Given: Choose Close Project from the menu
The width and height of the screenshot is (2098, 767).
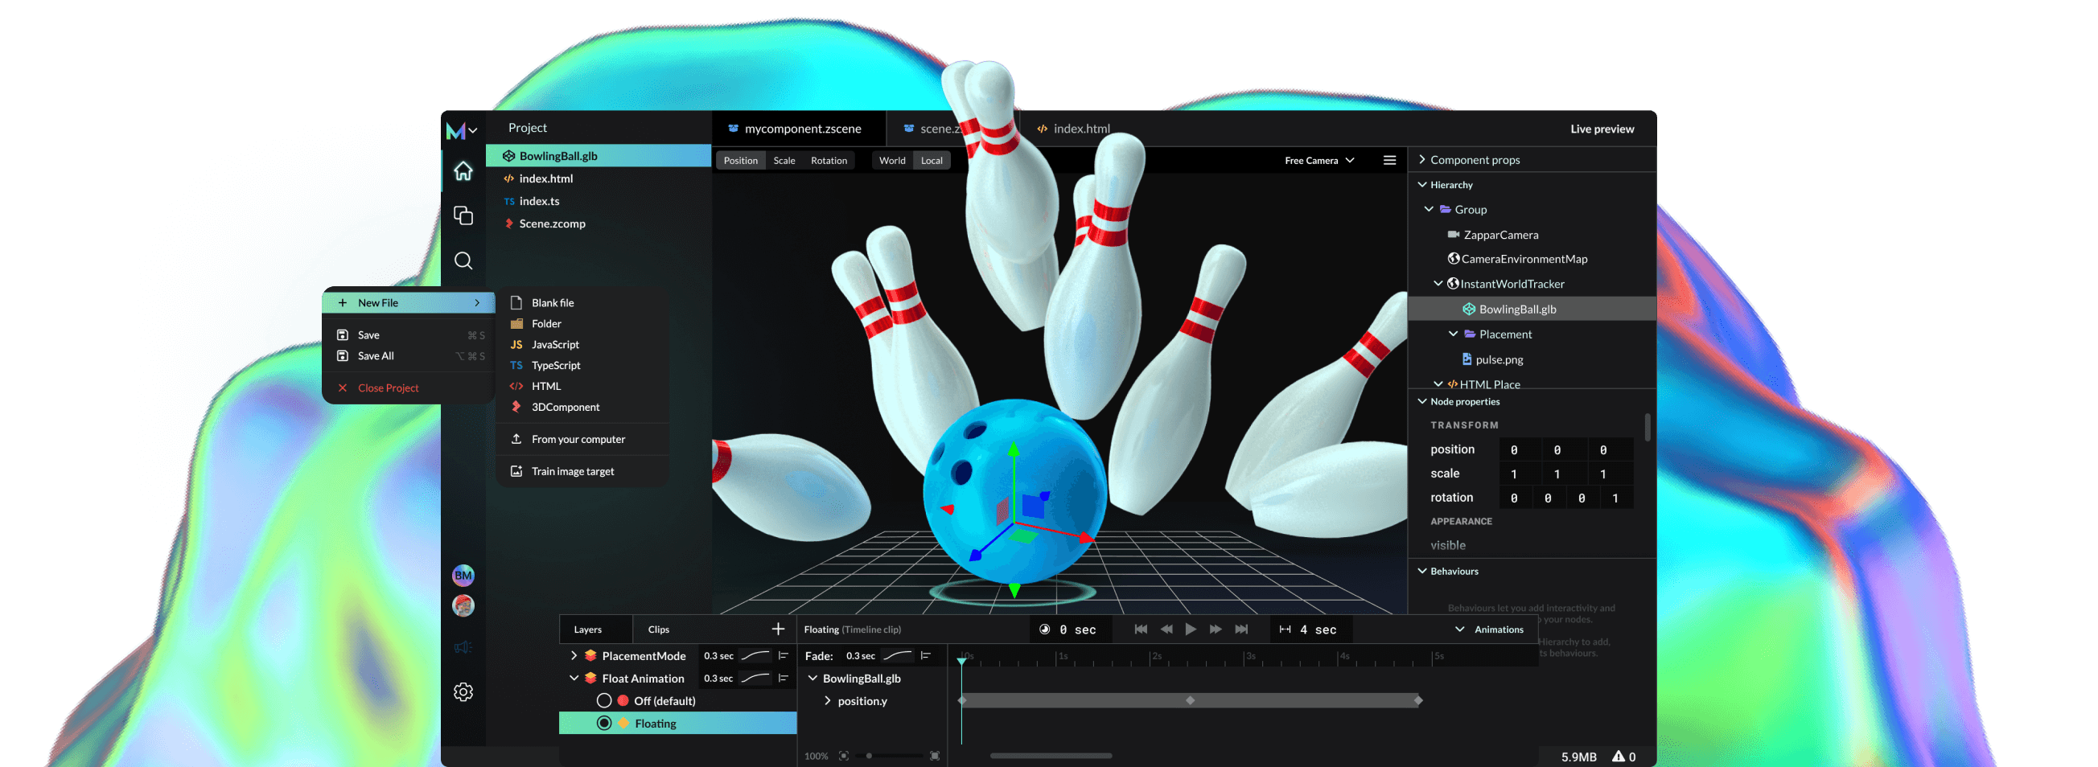Looking at the screenshot, I should (388, 388).
